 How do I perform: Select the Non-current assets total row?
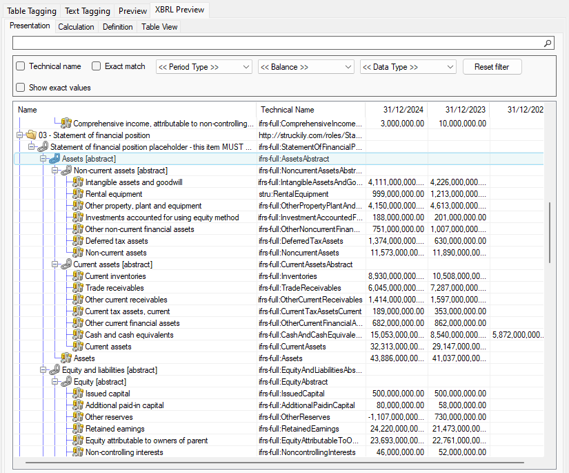279,253
